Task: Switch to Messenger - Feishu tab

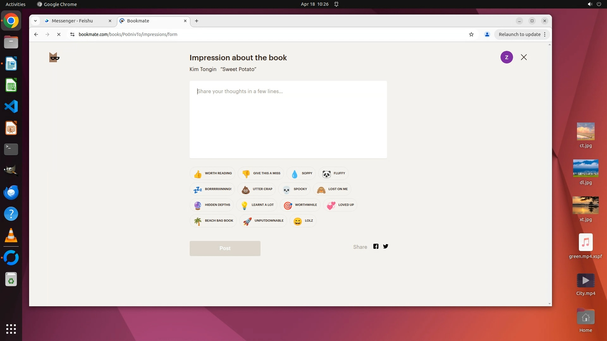Action: coord(72,21)
